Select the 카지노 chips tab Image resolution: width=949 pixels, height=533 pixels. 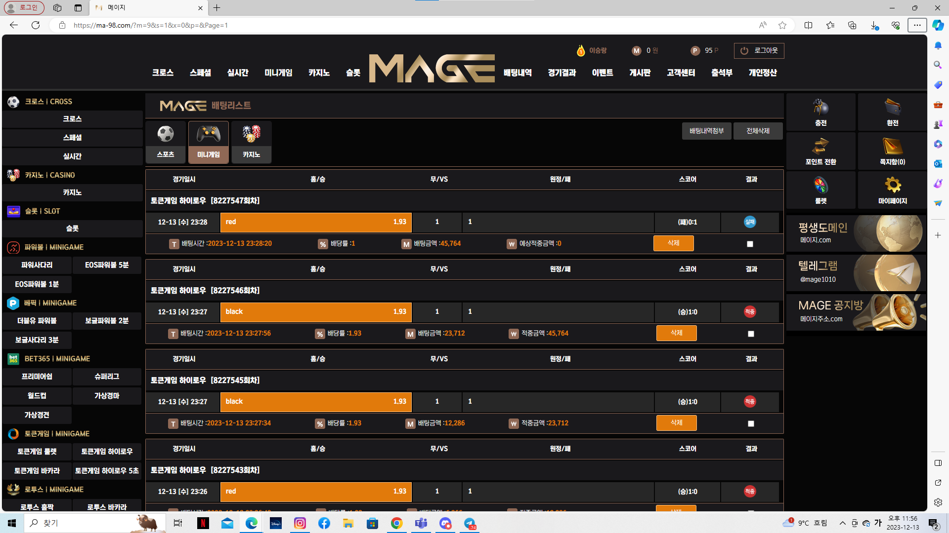pyautogui.click(x=251, y=142)
